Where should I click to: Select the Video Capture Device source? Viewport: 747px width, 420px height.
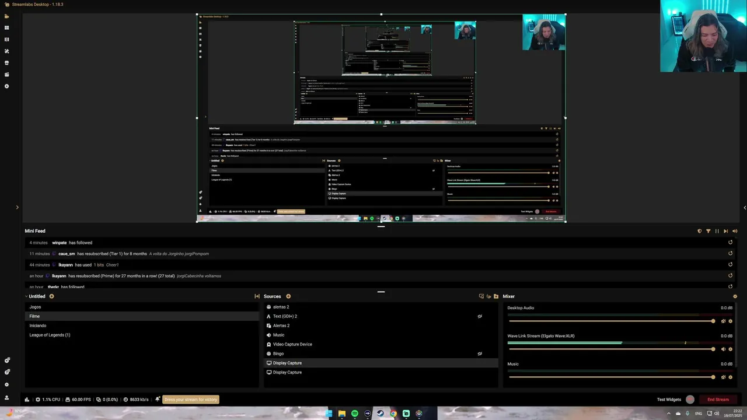(381, 344)
